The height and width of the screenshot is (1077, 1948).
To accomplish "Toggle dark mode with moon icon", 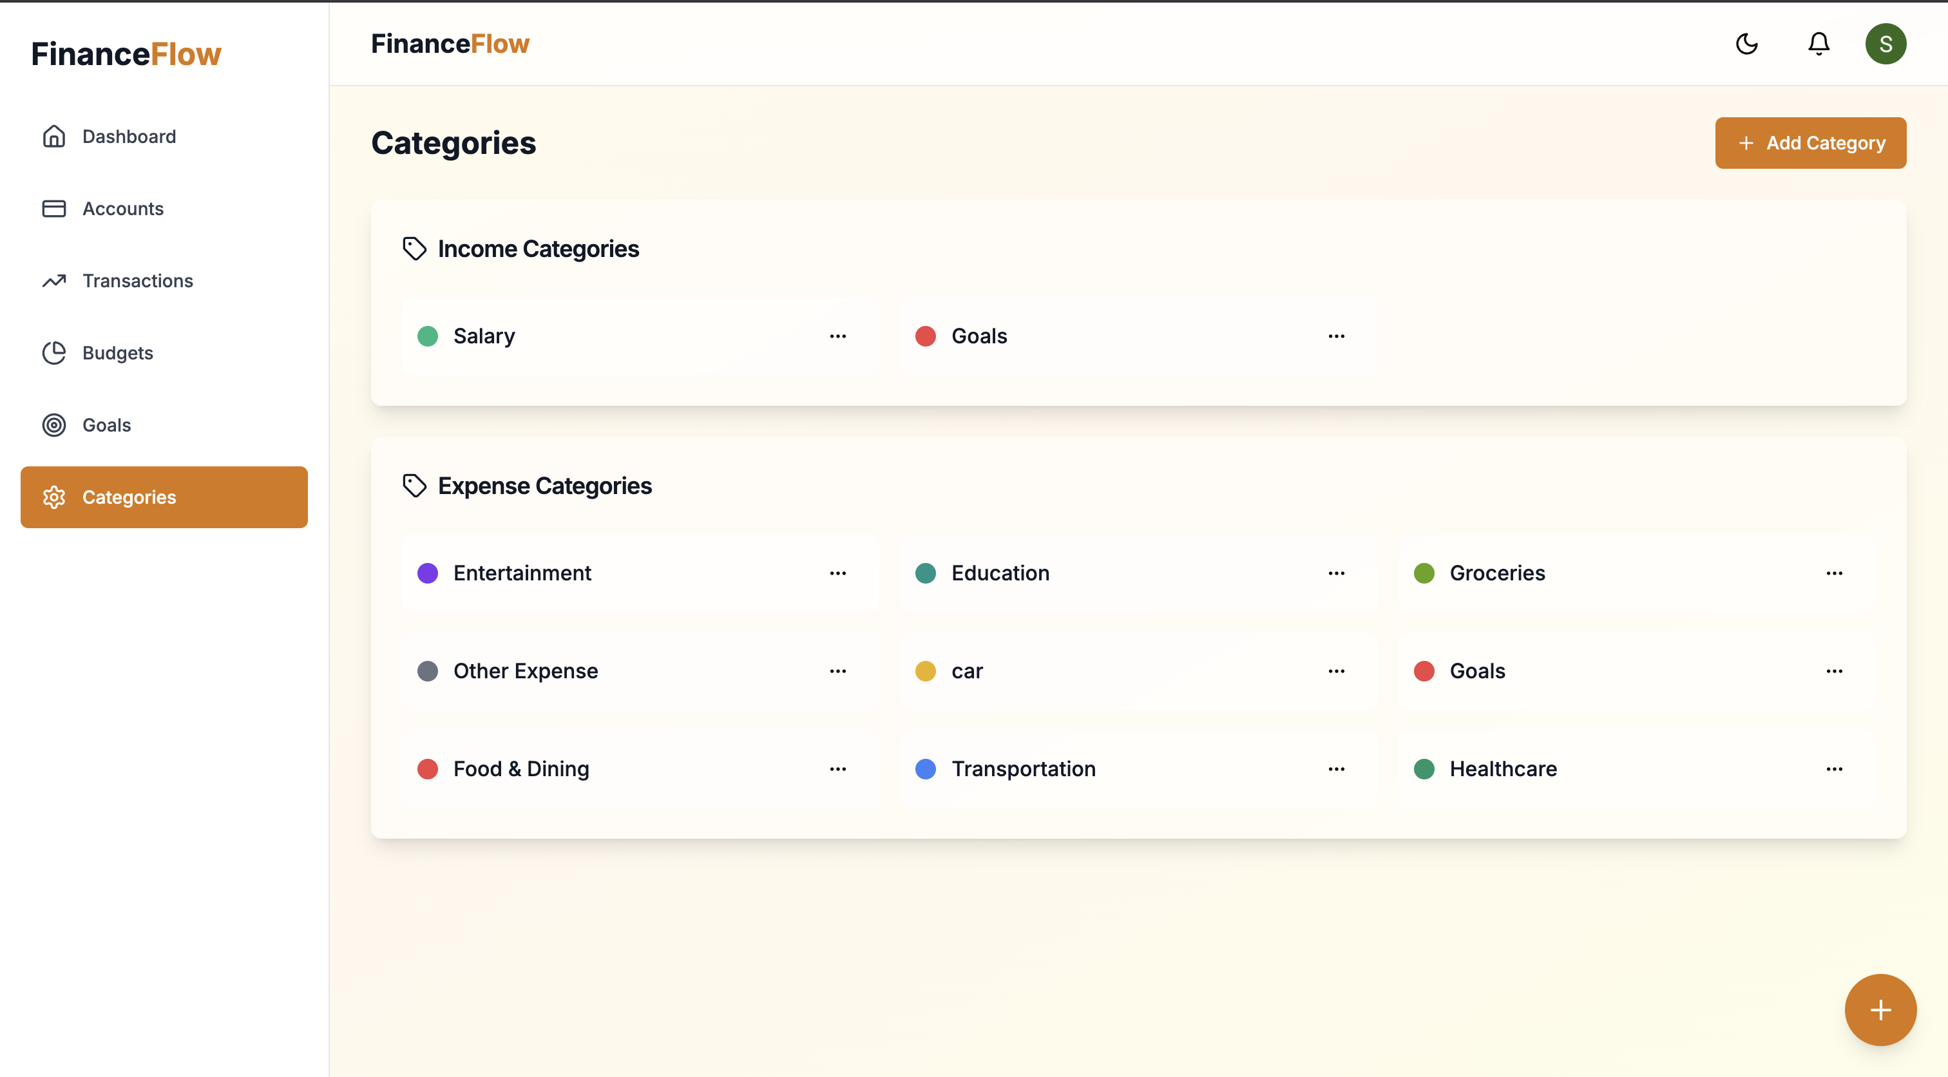I will (x=1746, y=44).
